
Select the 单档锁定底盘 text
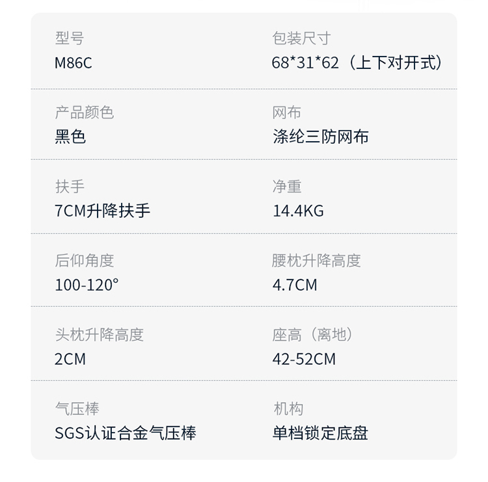coord(321,433)
